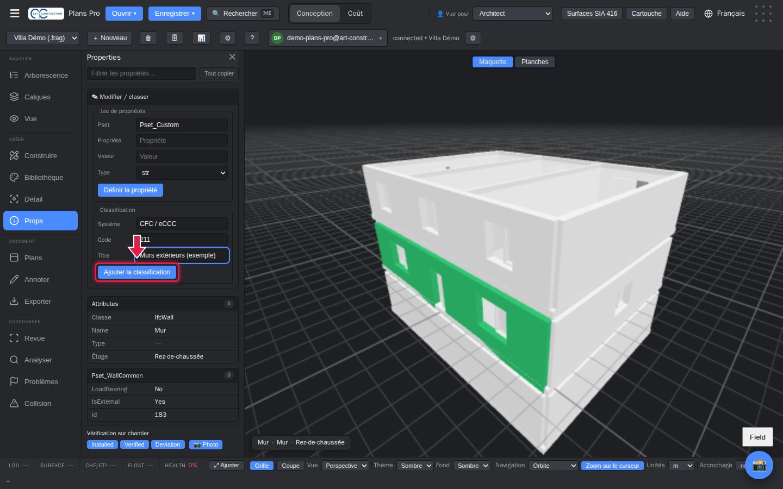Viewport: 783px width, 489px height.
Task: Click the Filtrer les propriétés input field
Action: click(x=141, y=73)
